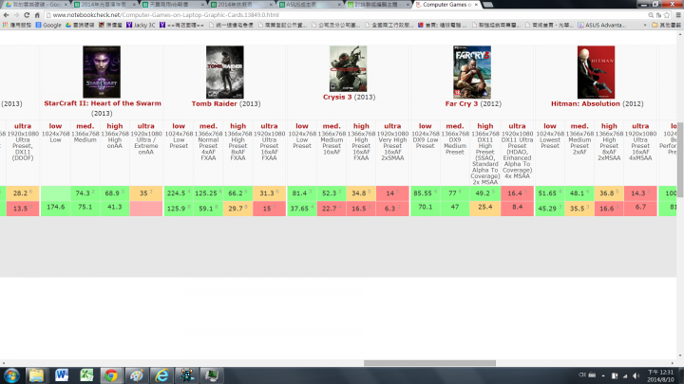Open the Jacky 3C bookmark

[x=141, y=26]
